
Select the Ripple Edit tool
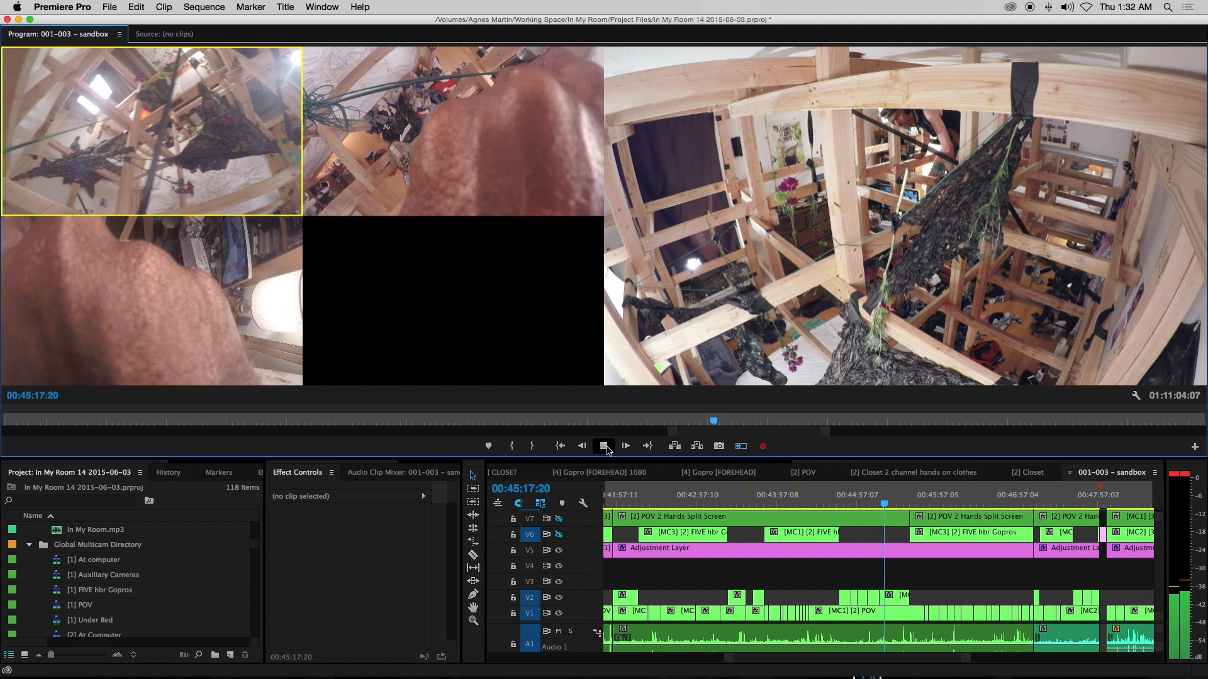(x=473, y=515)
